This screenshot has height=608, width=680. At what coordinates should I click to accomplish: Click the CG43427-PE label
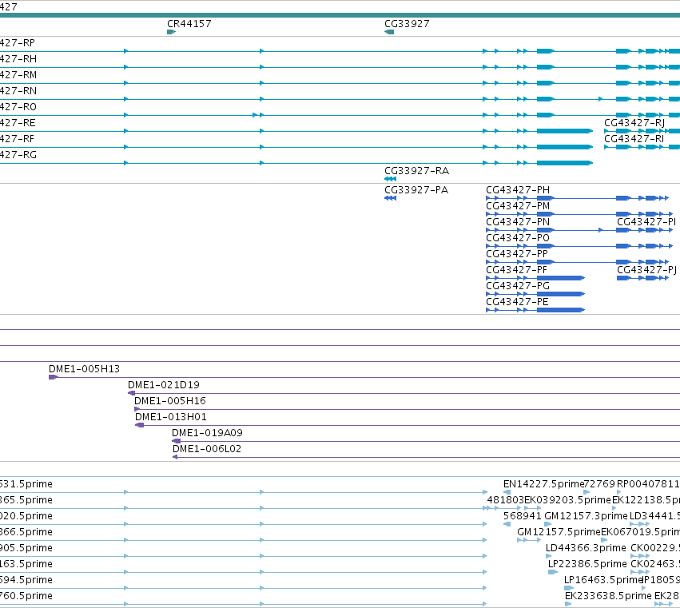point(517,302)
